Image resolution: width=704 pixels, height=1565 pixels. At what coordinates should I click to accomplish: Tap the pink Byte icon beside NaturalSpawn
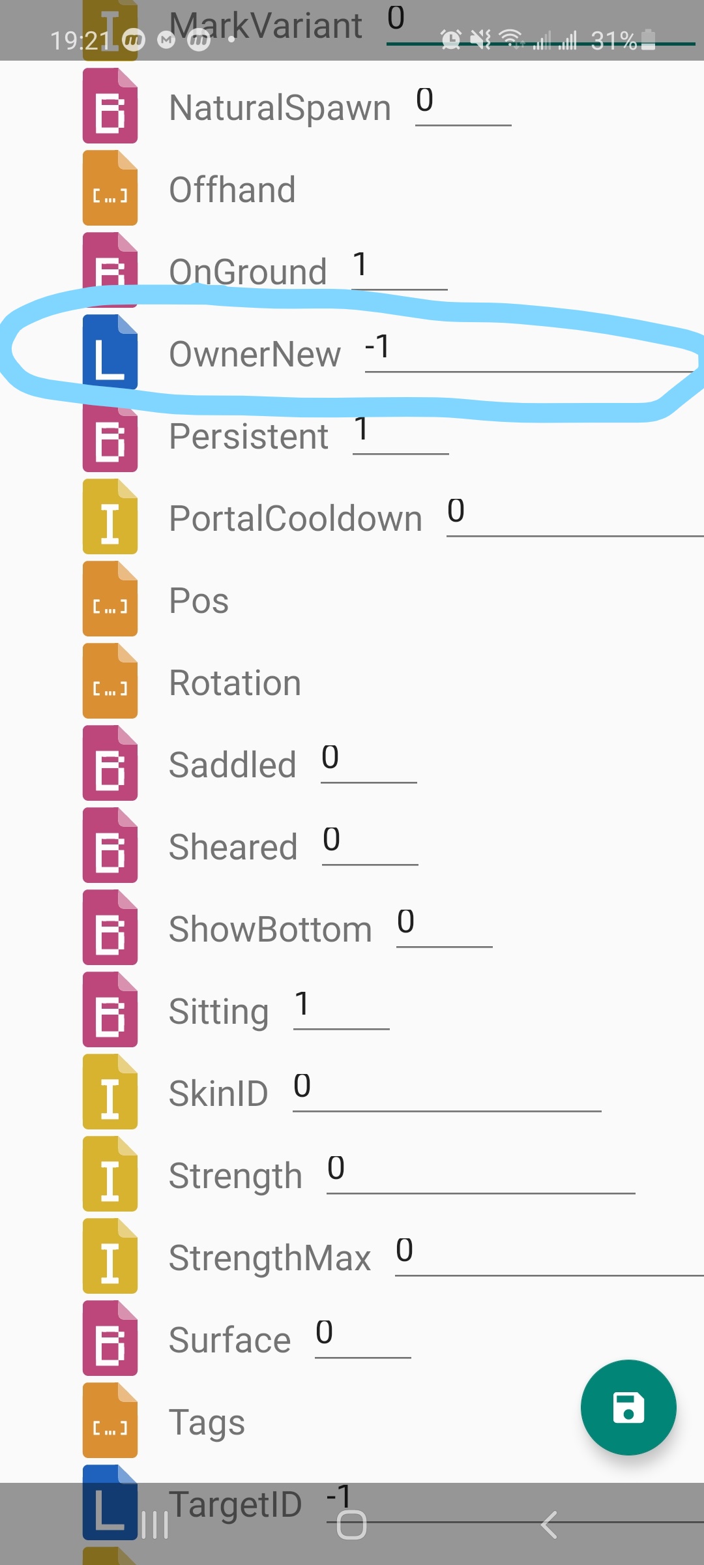110,106
